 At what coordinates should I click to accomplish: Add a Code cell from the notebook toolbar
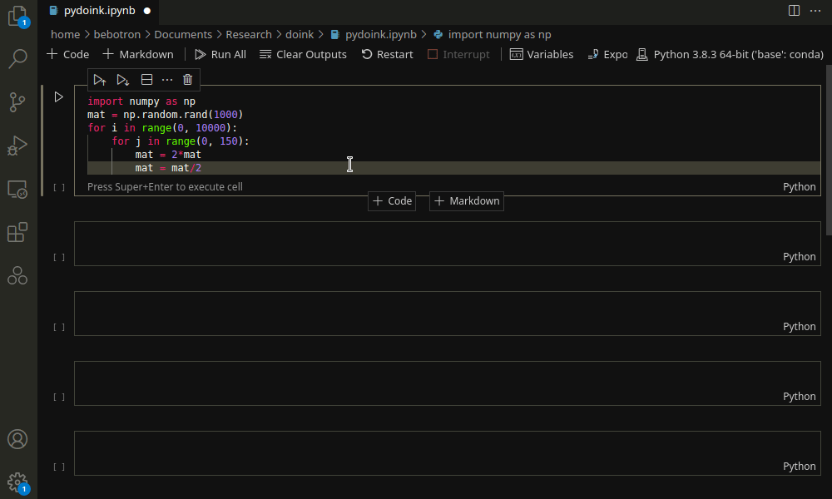[x=68, y=54]
